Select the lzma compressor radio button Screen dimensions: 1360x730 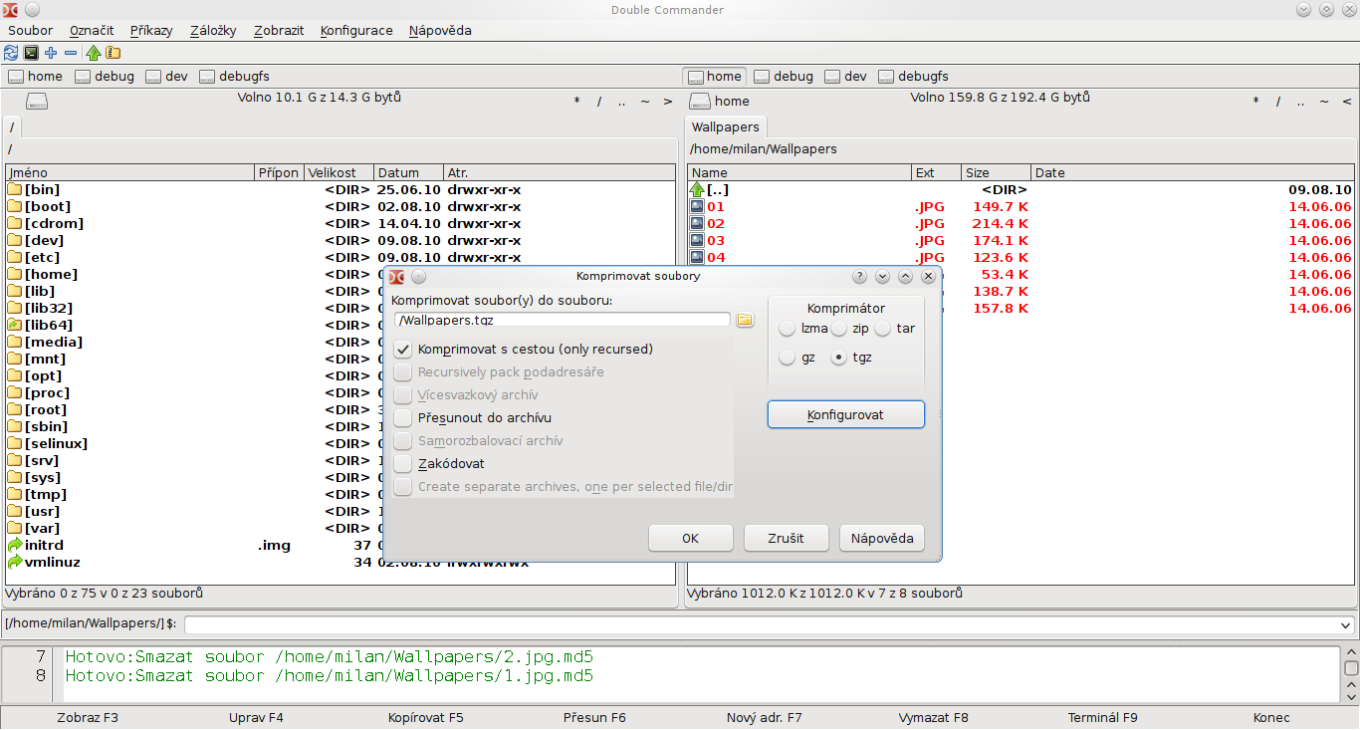(788, 328)
